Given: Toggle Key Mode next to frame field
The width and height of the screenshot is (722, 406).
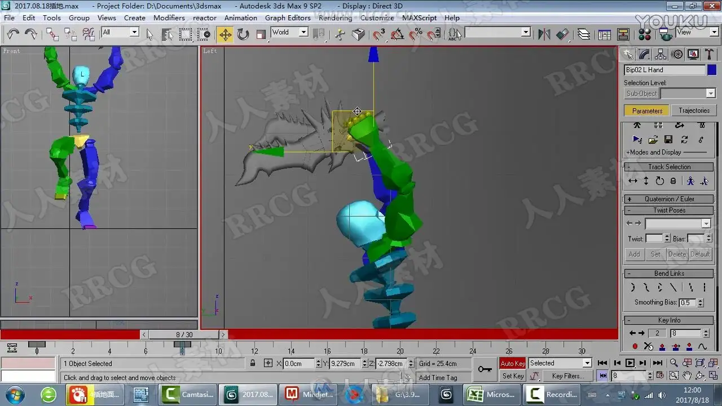Looking at the screenshot, I should 603,376.
